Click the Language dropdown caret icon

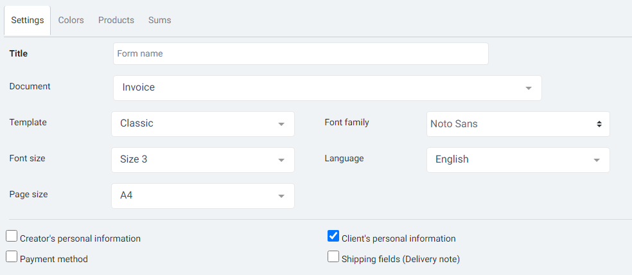(x=597, y=160)
